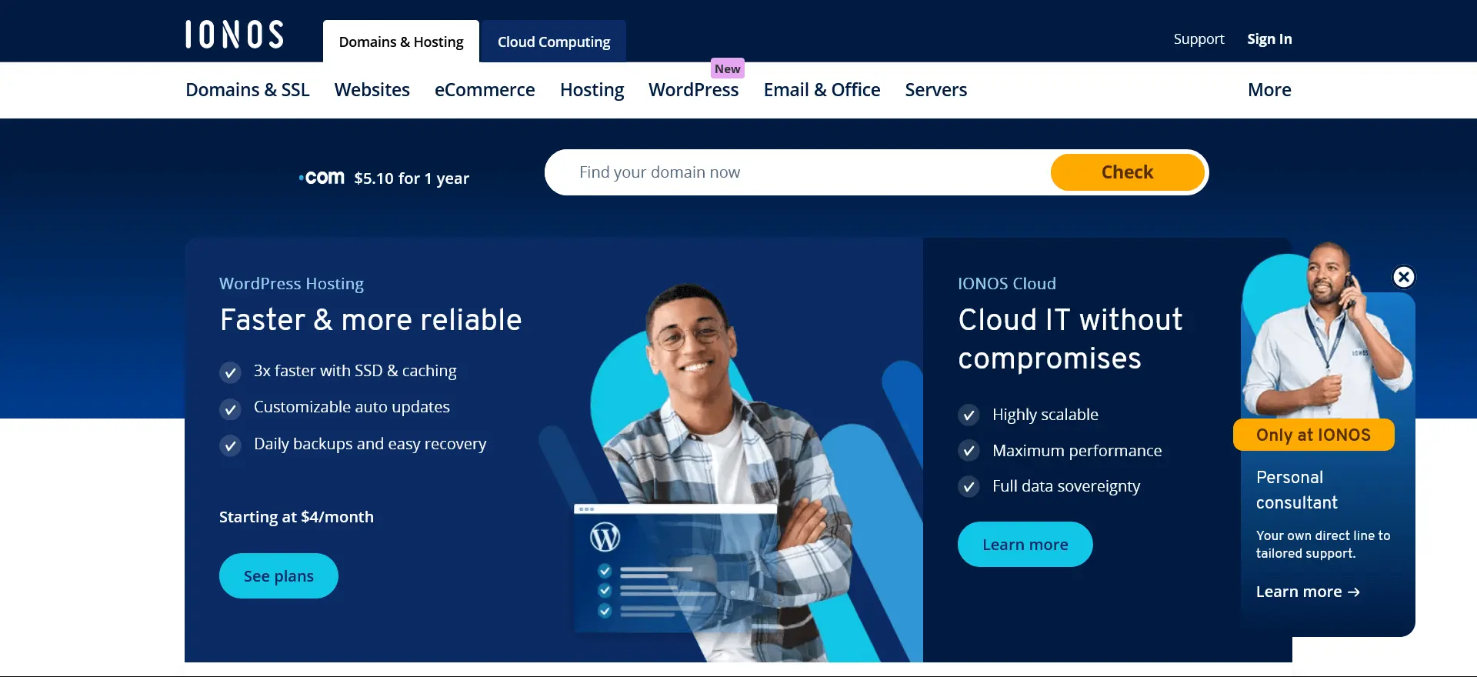Click the 'Starting at $4/month' text
The width and height of the screenshot is (1477, 677).
[296, 517]
